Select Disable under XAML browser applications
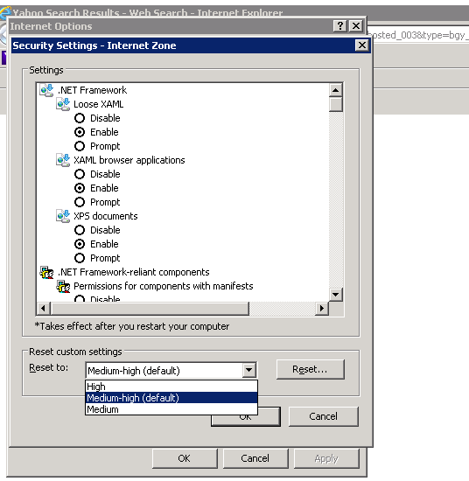Screen dimensions: 469x481 point(80,174)
